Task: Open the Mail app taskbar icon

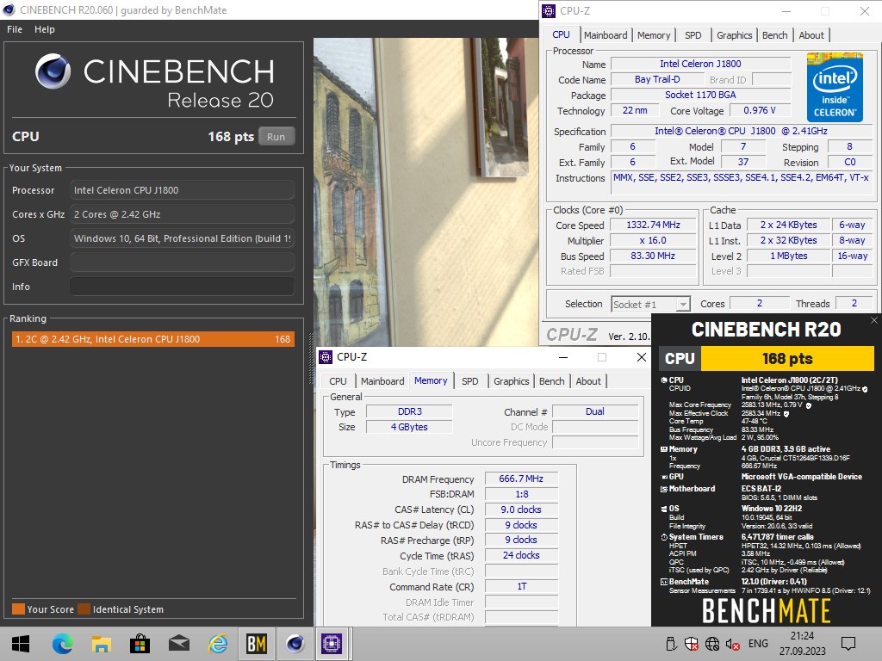Action: (178, 644)
